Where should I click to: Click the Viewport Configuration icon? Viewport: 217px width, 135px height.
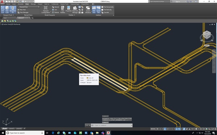[x=46, y=10]
